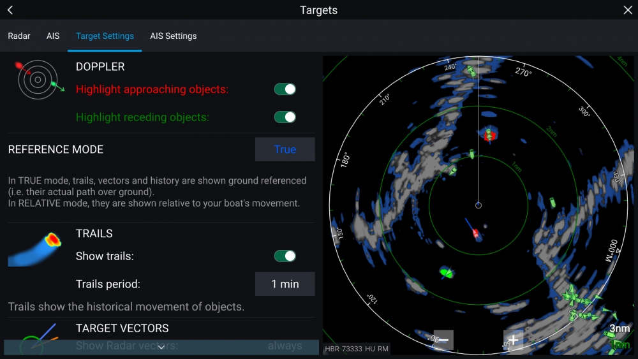Viewport: 638px width, 359px height.
Task: Open the AIS Settings tab
Action: tap(174, 36)
